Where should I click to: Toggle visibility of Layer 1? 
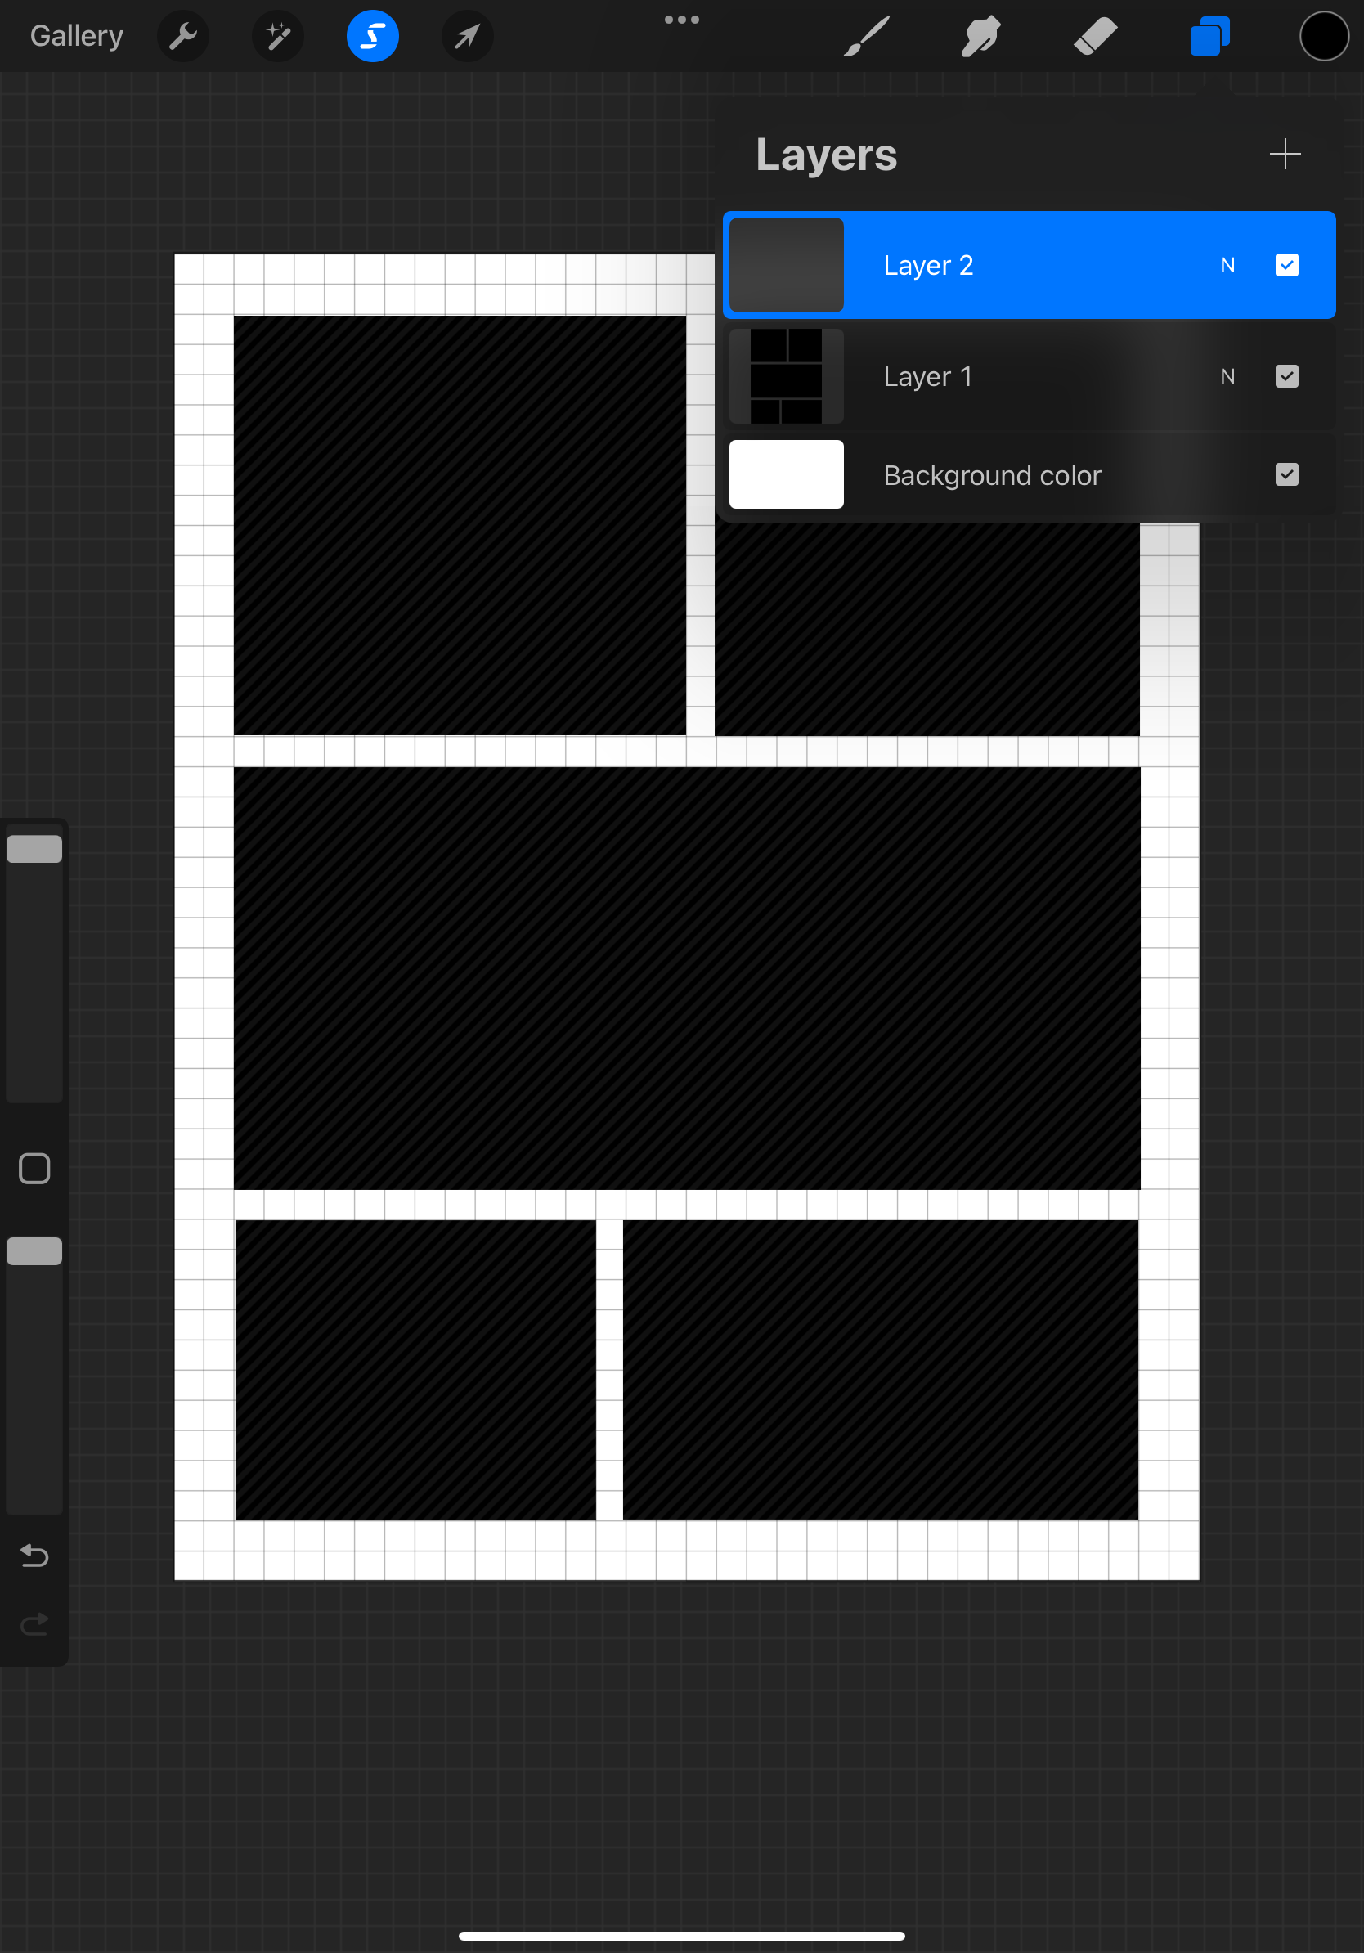point(1286,376)
